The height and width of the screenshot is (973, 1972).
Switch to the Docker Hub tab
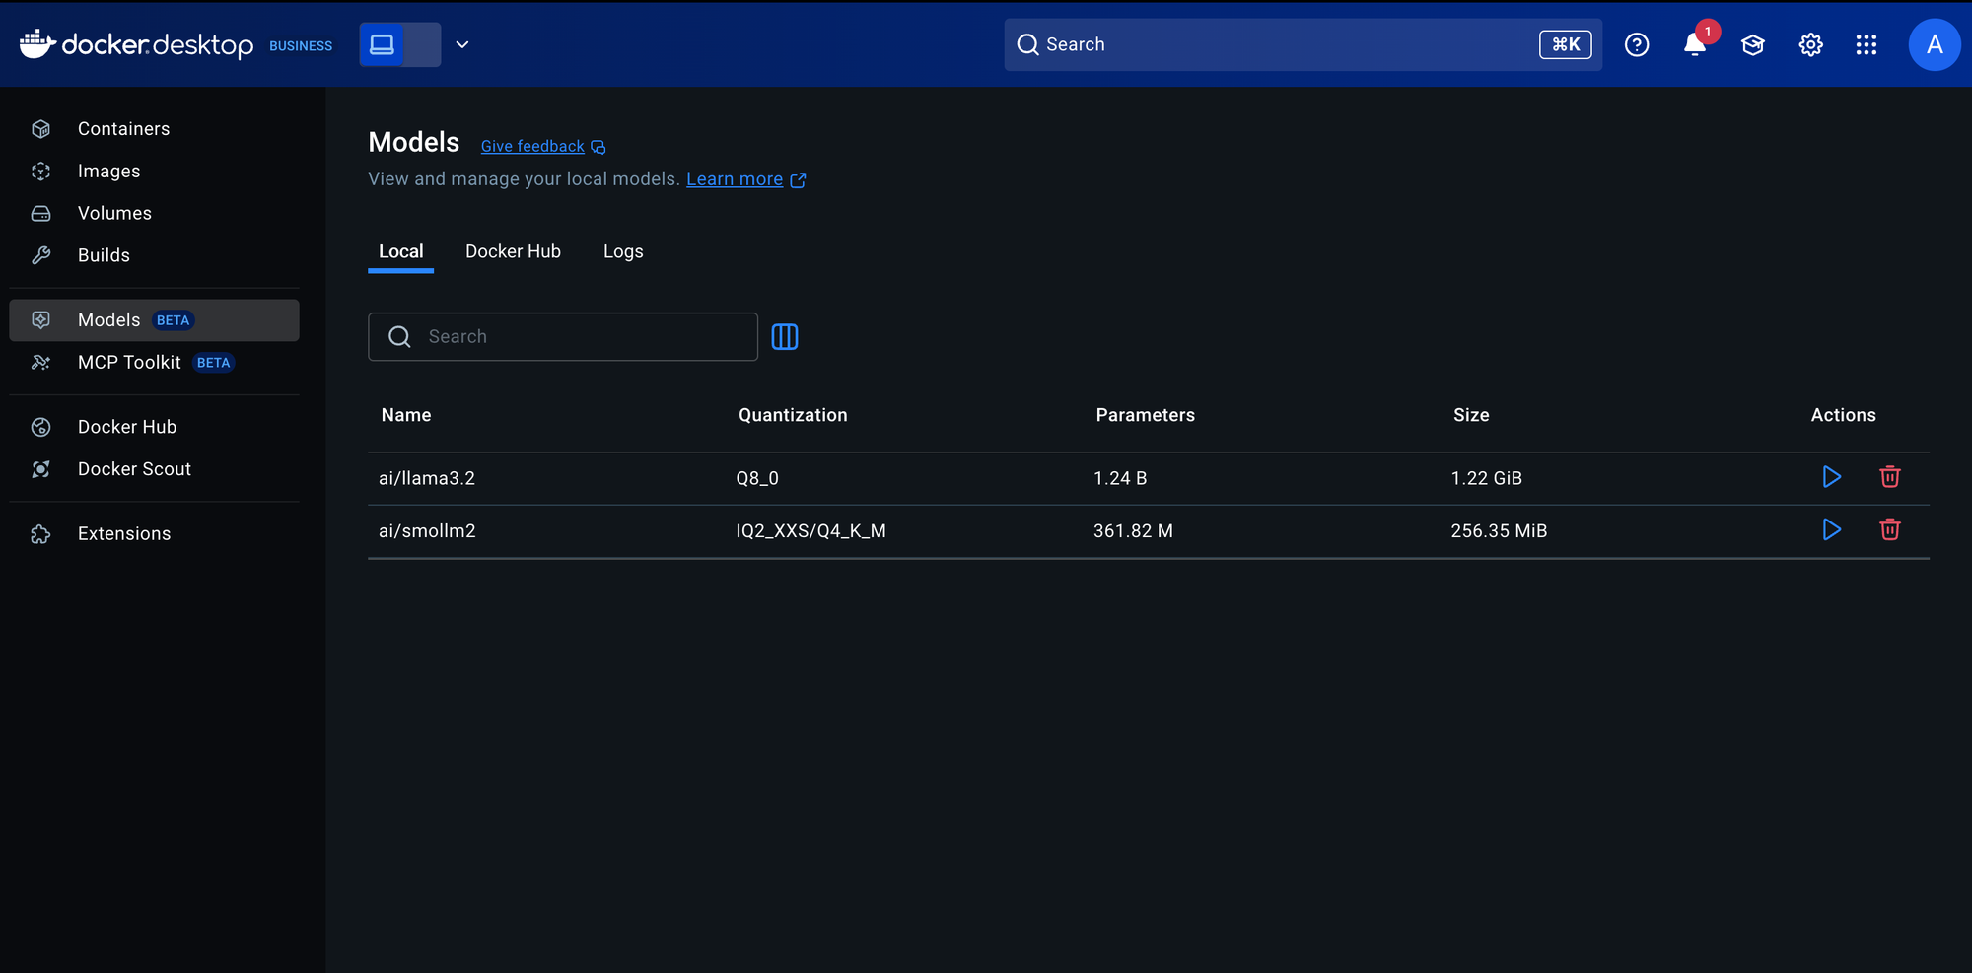coord(513,252)
